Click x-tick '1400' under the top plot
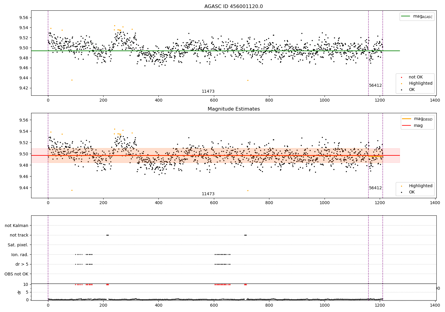The image size is (445, 312). [435, 100]
